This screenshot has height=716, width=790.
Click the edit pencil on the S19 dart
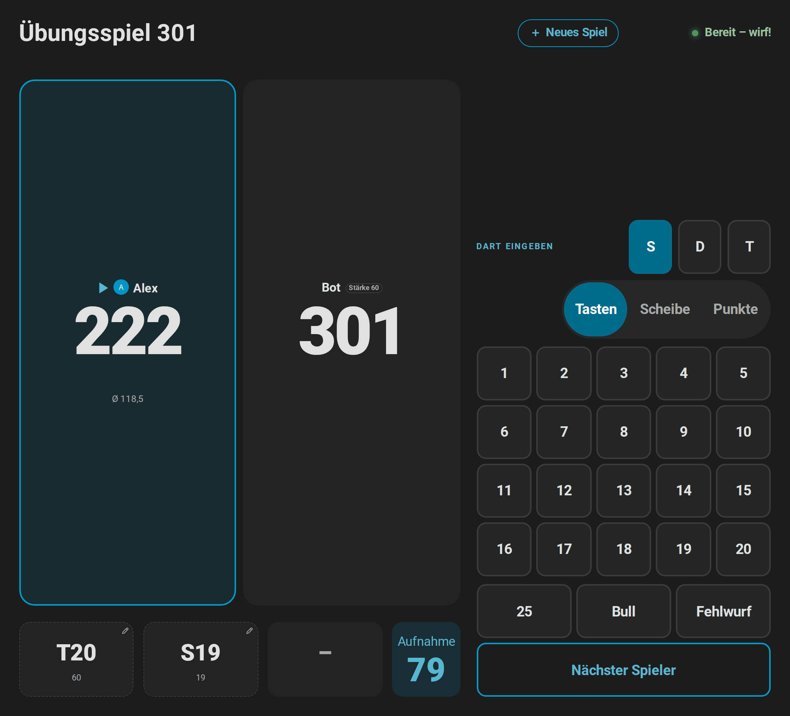click(x=249, y=631)
